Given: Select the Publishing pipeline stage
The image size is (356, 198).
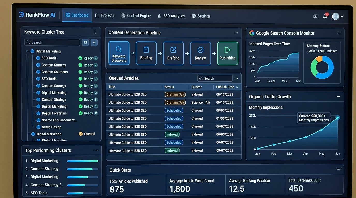Looking at the screenshot, I should (x=227, y=53).
